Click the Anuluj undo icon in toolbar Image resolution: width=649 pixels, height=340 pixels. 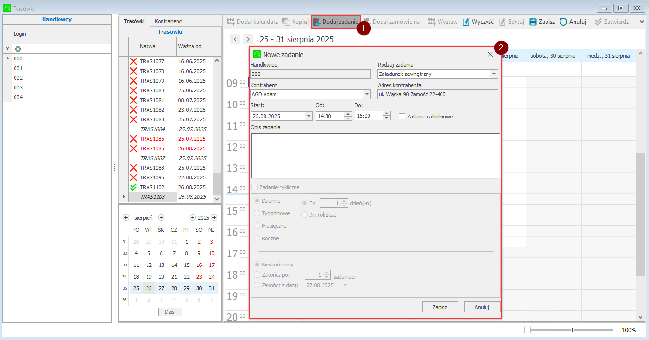(x=563, y=22)
